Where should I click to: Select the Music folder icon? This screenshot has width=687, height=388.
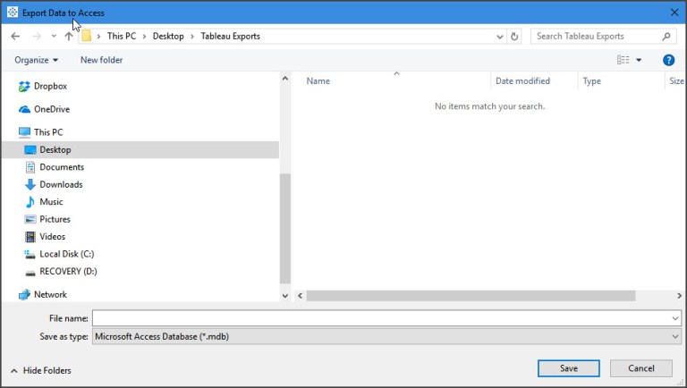(x=30, y=202)
